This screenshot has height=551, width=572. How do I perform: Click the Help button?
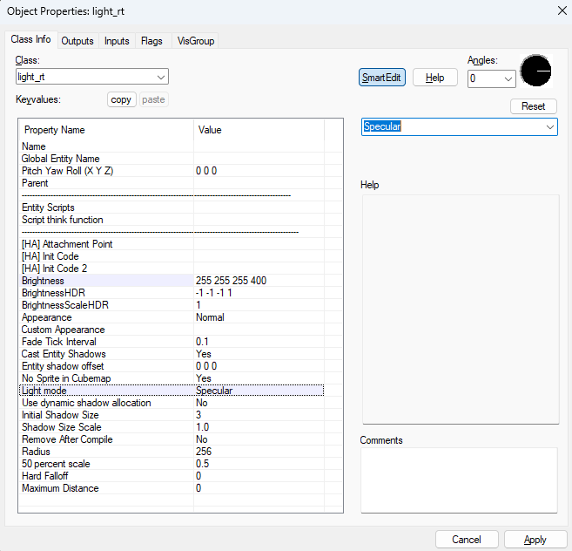pyautogui.click(x=434, y=78)
